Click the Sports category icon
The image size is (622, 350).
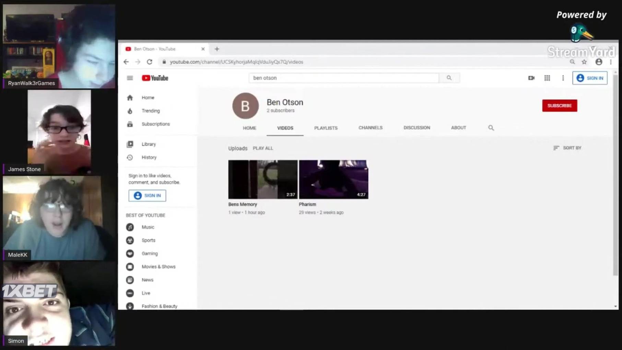point(130,240)
